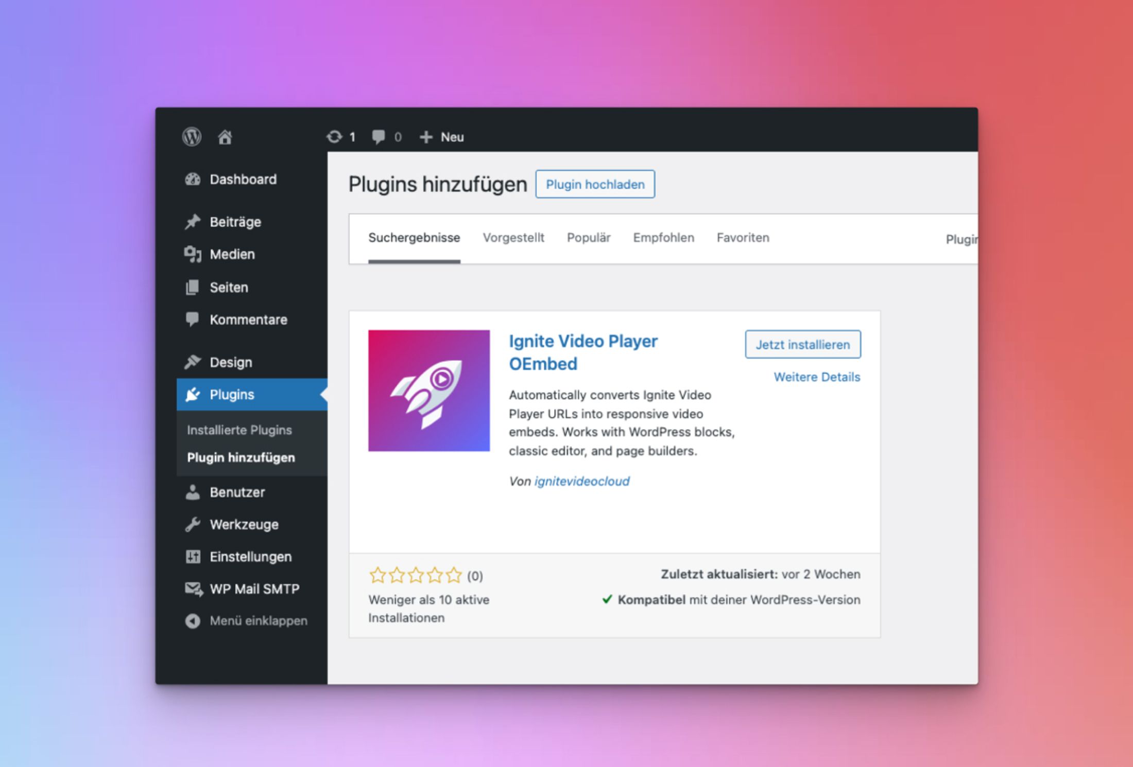Click the Jetzt installieren button

(802, 344)
